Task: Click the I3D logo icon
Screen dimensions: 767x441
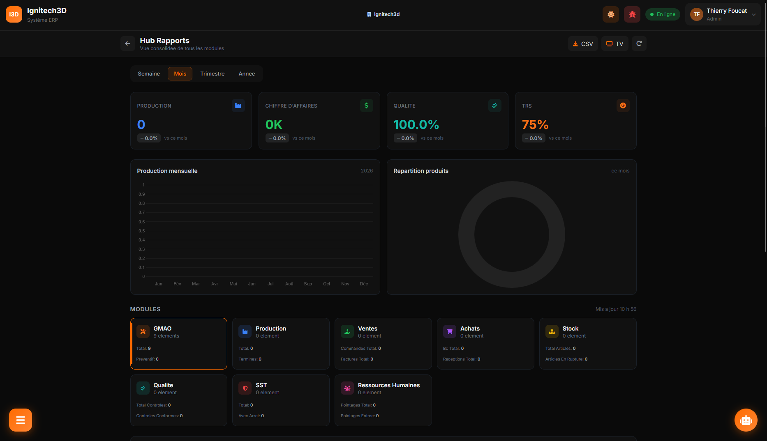Action: (14, 14)
